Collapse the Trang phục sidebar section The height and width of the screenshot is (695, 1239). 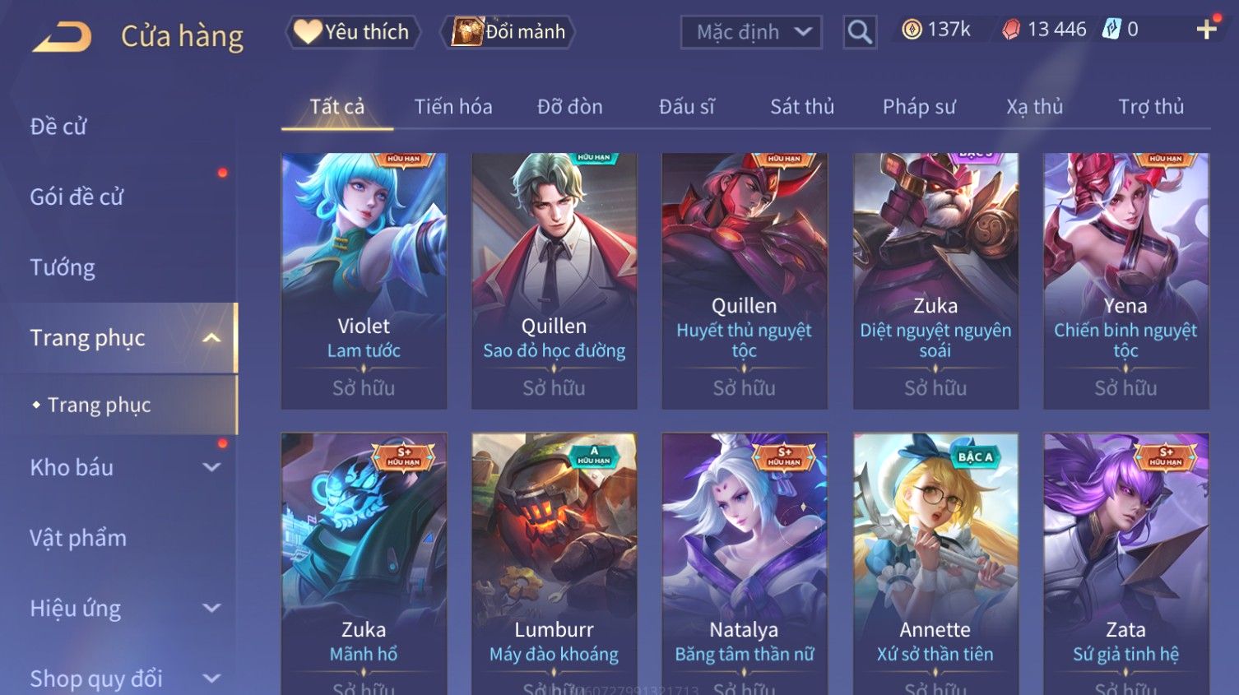pyautogui.click(x=211, y=338)
